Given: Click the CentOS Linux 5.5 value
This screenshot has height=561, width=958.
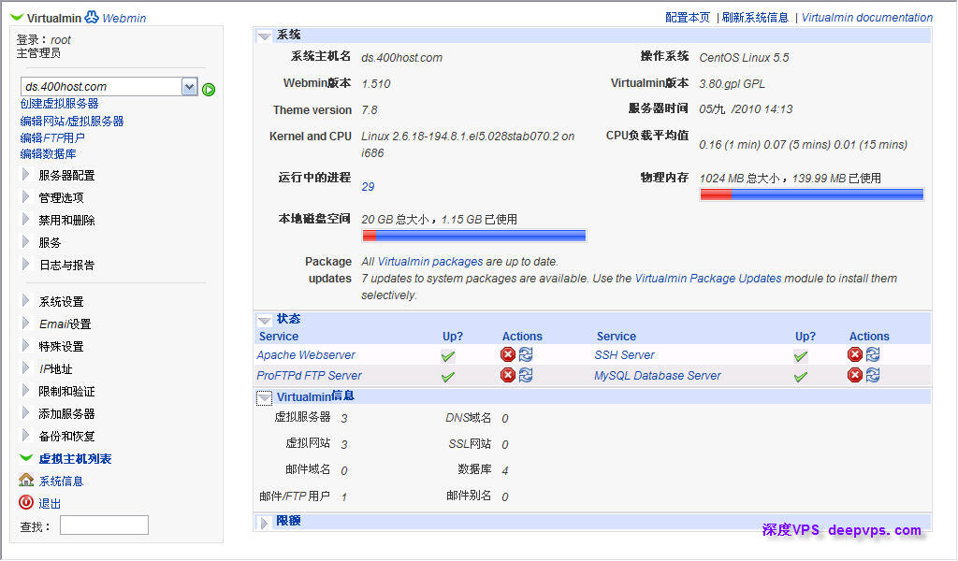Looking at the screenshot, I should [744, 57].
